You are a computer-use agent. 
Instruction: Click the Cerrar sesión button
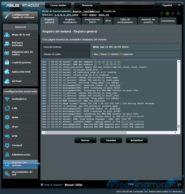pos(58,5)
